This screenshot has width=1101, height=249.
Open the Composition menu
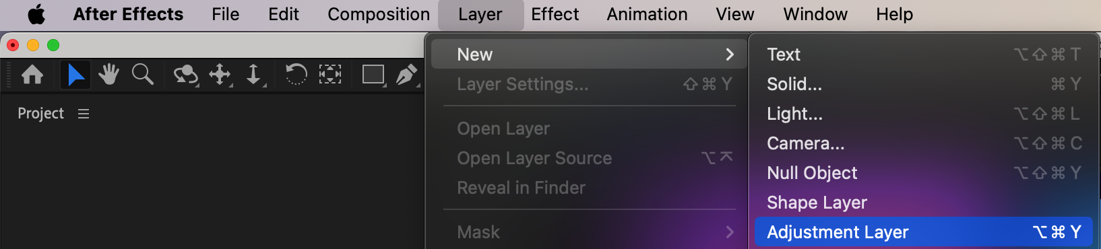click(x=379, y=14)
